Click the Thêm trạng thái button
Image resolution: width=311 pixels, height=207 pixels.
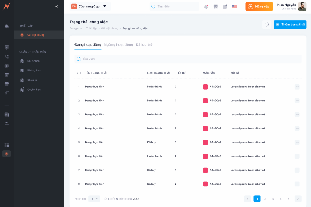tap(290, 25)
